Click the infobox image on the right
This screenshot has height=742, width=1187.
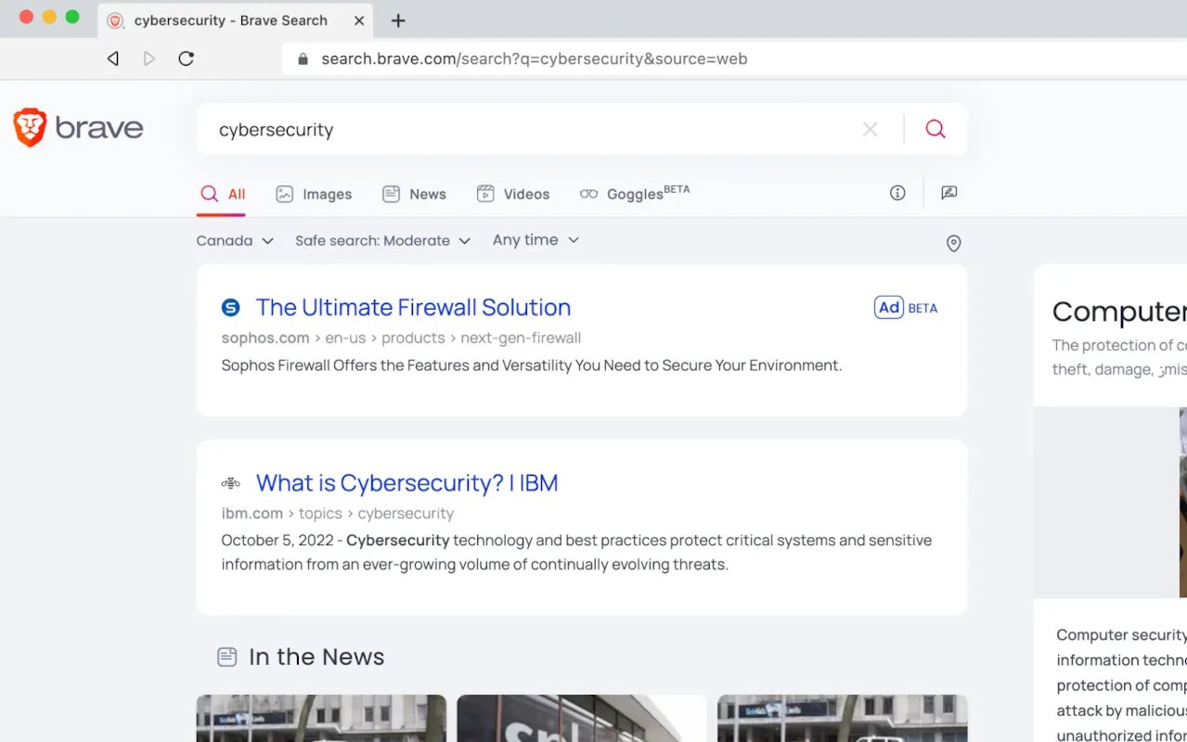click(1183, 502)
